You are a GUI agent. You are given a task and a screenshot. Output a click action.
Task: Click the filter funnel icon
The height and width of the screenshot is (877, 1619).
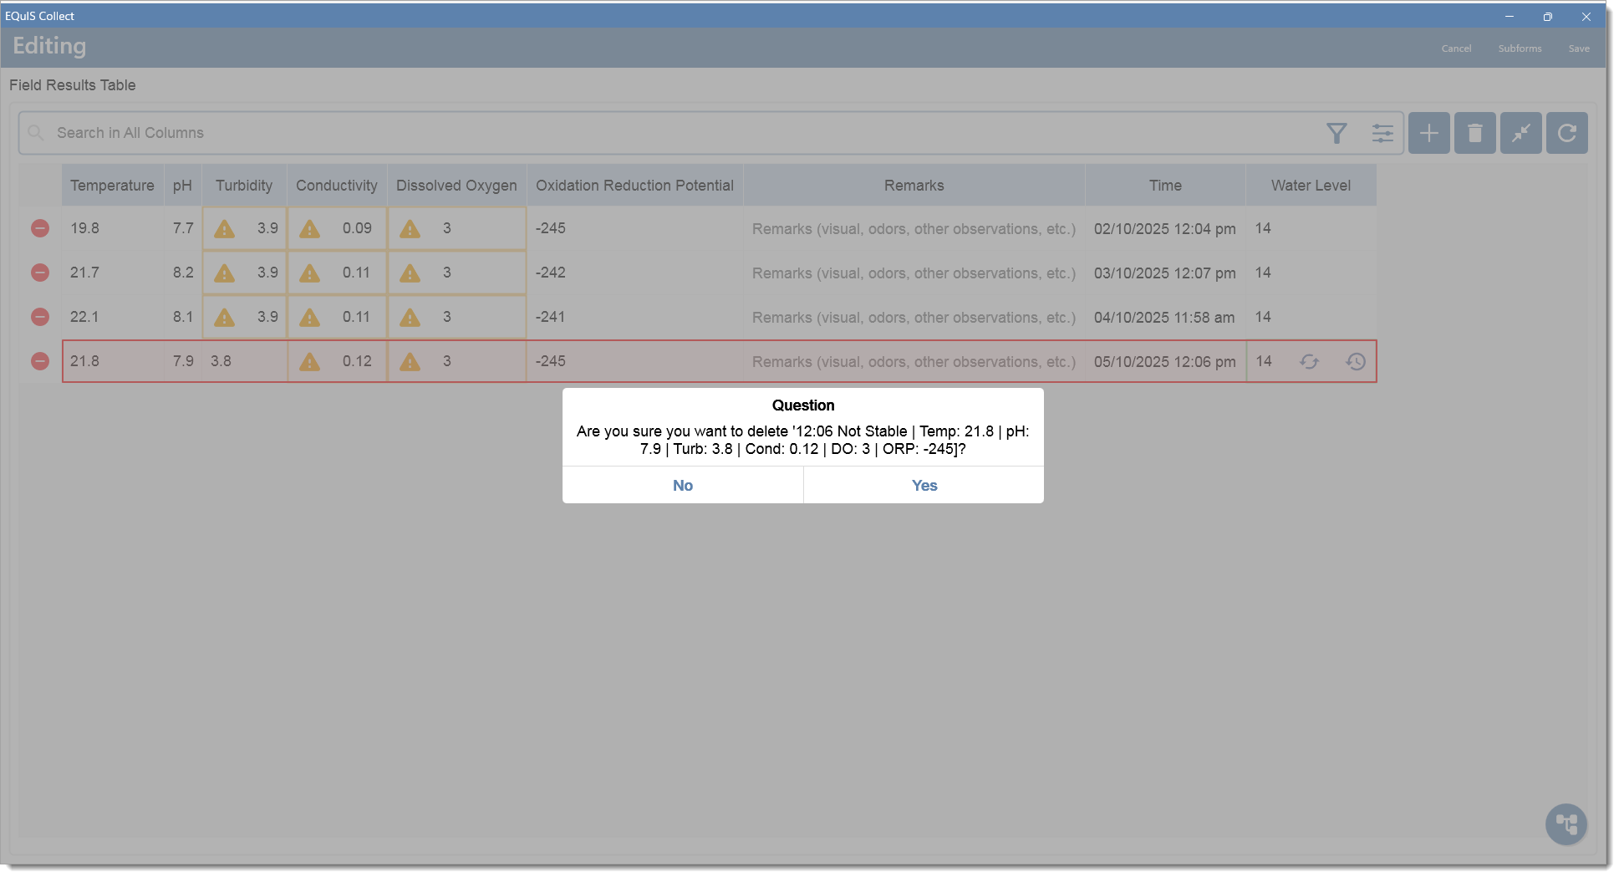click(1336, 133)
